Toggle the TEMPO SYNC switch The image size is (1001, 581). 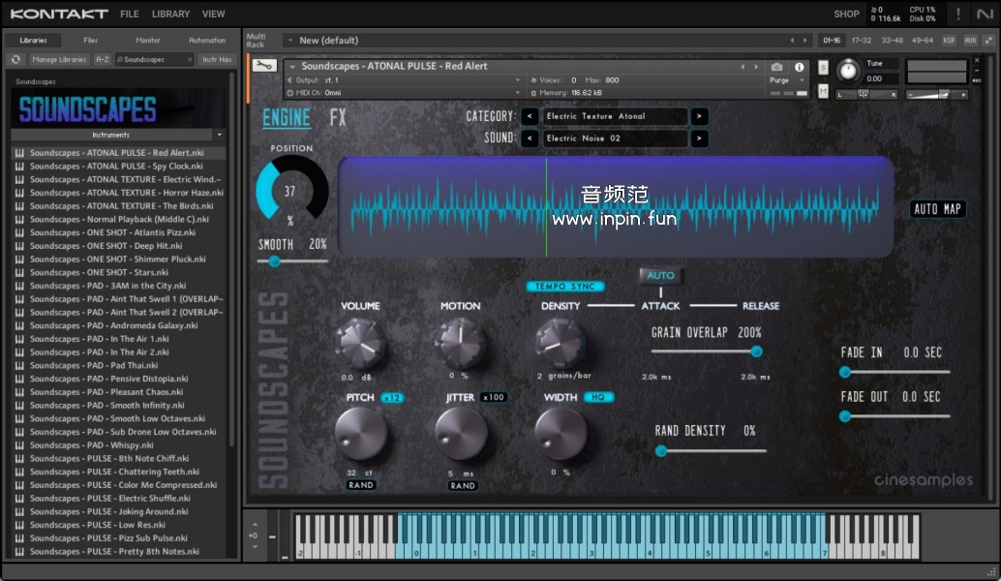point(565,287)
